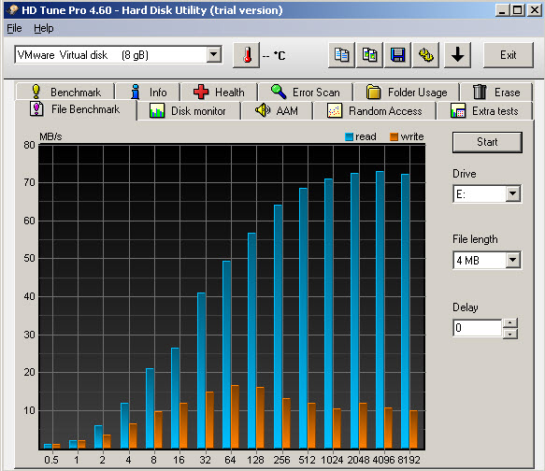Image resolution: width=545 pixels, height=471 pixels.
Task: Click the copy text to clipboard icon
Action: tap(341, 55)
